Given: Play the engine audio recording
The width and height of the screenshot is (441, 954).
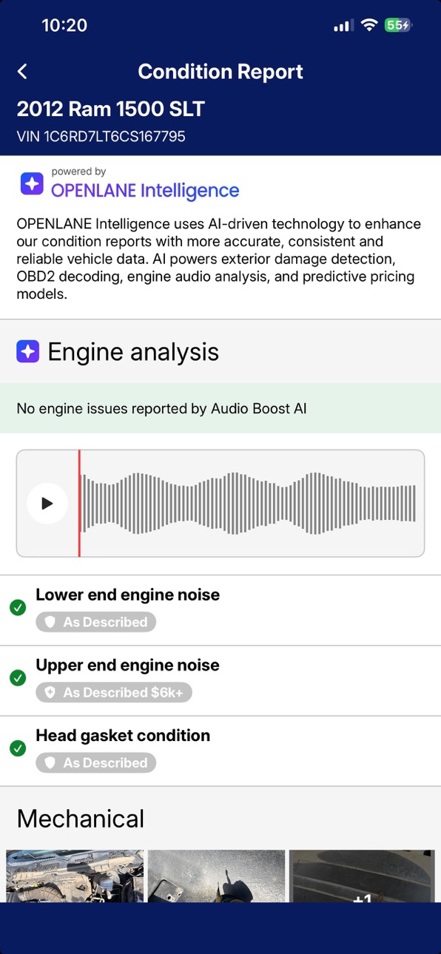Looking at the screenshot, I should point(47,504).
